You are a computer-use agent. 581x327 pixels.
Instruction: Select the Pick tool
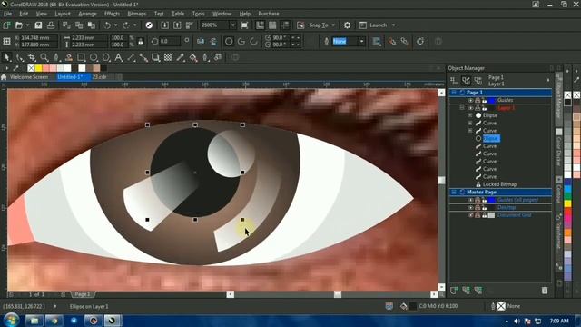[7, 57]
